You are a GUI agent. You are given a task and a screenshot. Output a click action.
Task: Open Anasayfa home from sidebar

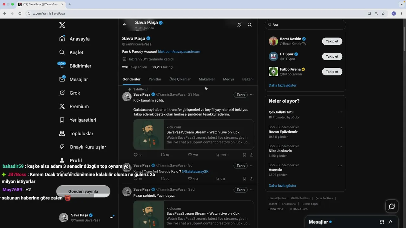point(75,39)
